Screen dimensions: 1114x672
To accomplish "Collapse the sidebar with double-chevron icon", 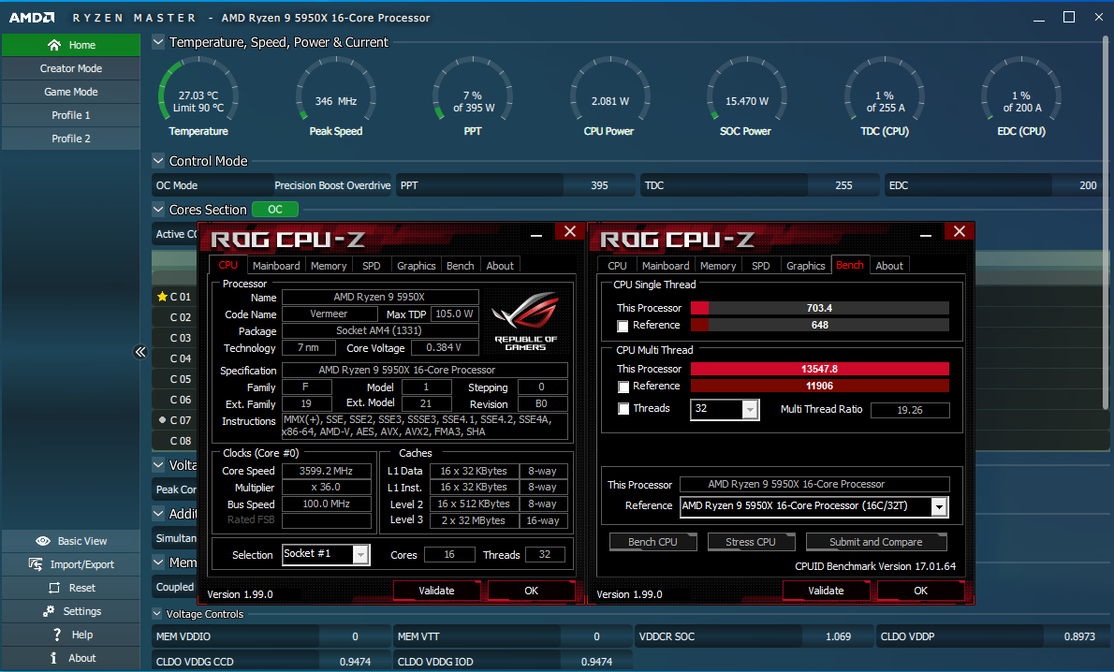I will pyautogui.click(x=140, y=352).
